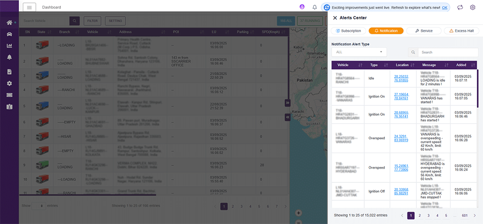The width and height of the screenshot is (483, 224).
Task: Open location link 24.3291, 83.06919
Action: click(x=401, y=138)
